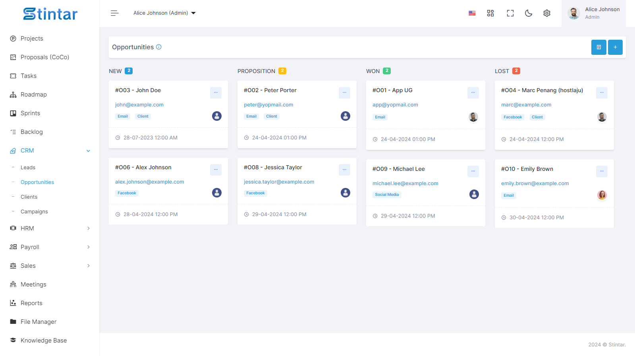Select Campaigns under CRM
The image size is (635, 356).
pyautogui.click(x=34, y=212)
